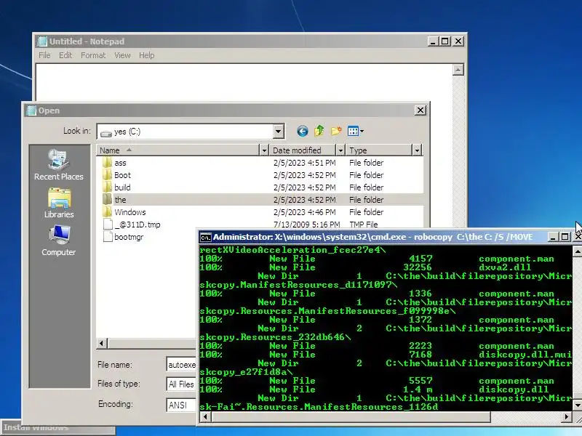This screenshot has width=582, height=436.
Task: Click the Open dialog title icon
Action: (32, 110)
